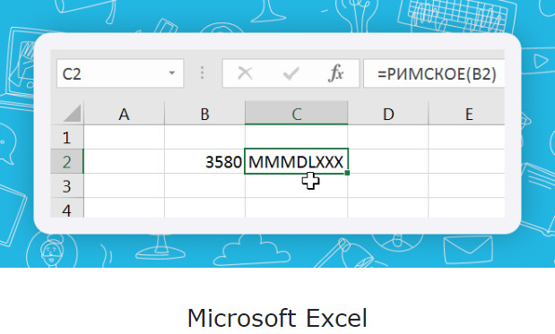Click the Name Box showing C2
The height and width of the screenshot is (334, 555).
click(x=120, y=73)
